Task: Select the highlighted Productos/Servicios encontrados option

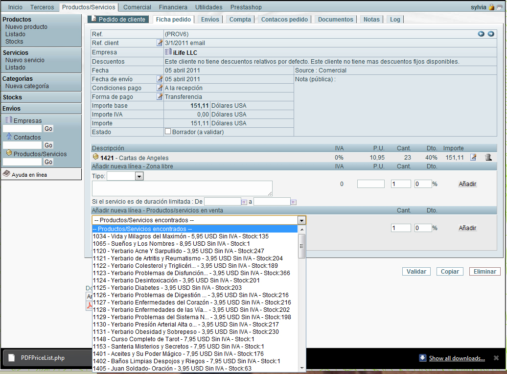Action: (195, 229)
